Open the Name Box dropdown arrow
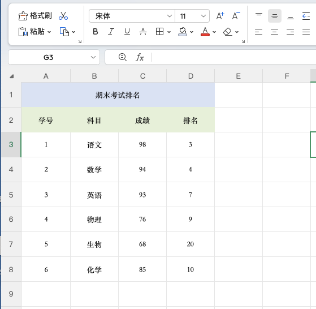 (x=93, y=57)
